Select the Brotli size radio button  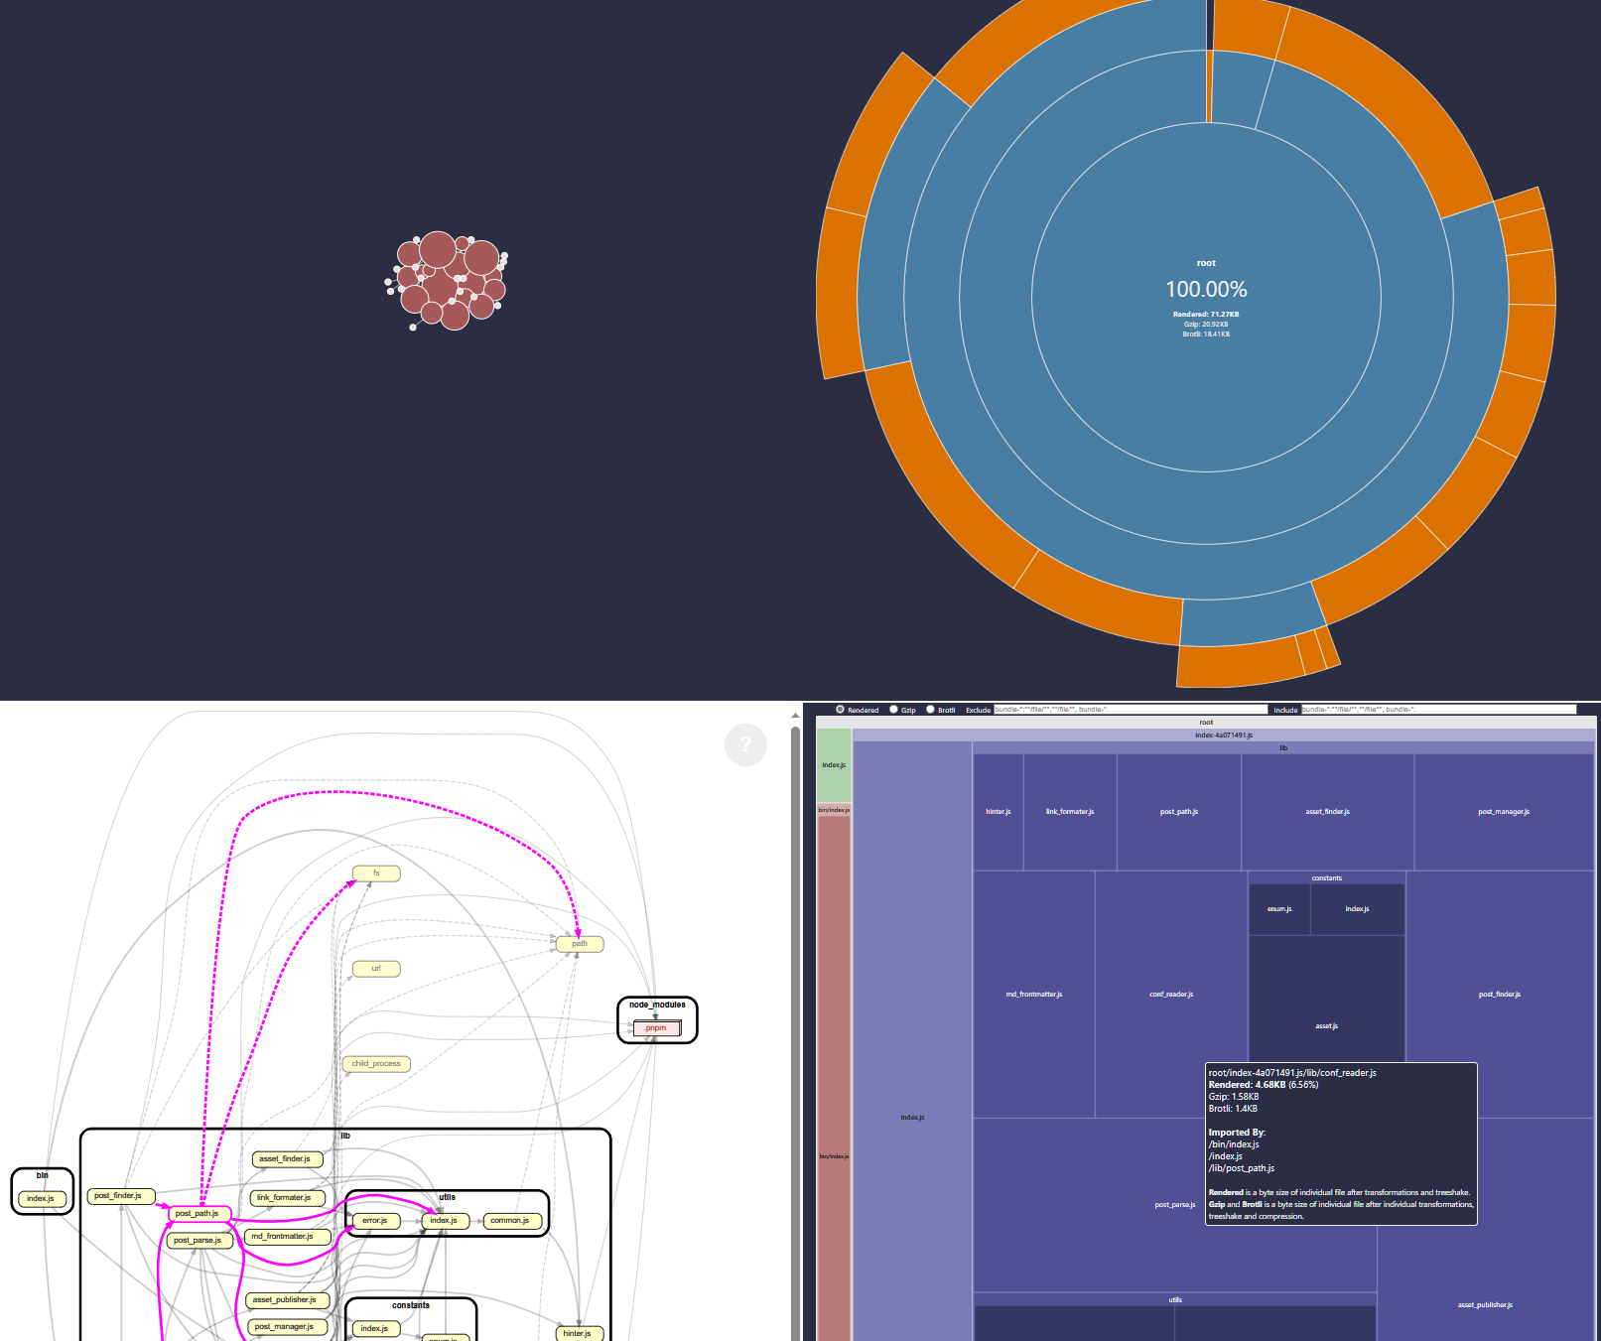pyautogui.click(x=930, y=710)
